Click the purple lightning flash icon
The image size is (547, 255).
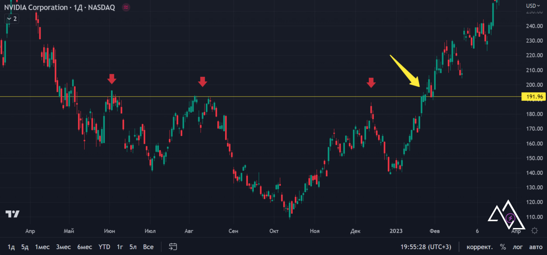(x=510, y=219)
